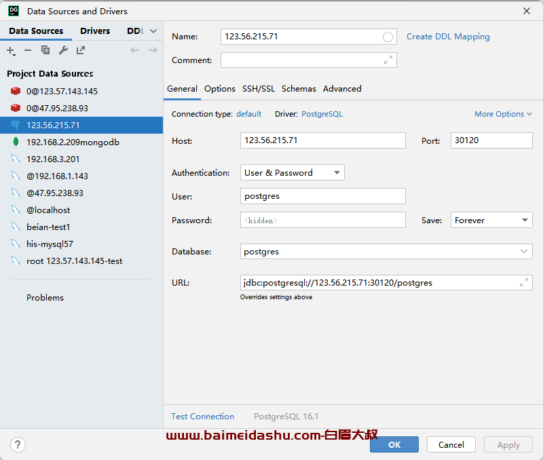This screenshot has width=543, height=460.
Task: Select the 192.168.2.209mongodb data source
Action: pos(81,142)
